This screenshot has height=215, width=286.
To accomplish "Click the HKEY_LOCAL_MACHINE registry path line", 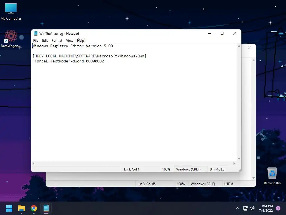I will (x=89, y=56).
